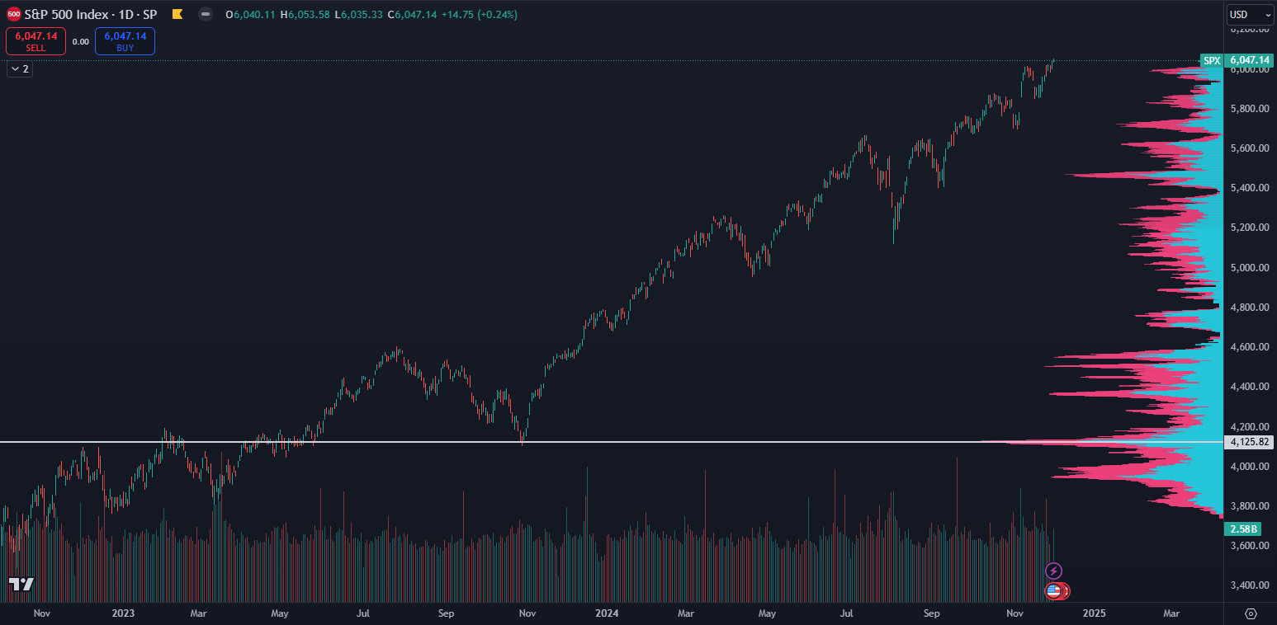Click the 5,400.00 price scale label
Viewport: 1277px width, 625px height.
click(1250, 188)
